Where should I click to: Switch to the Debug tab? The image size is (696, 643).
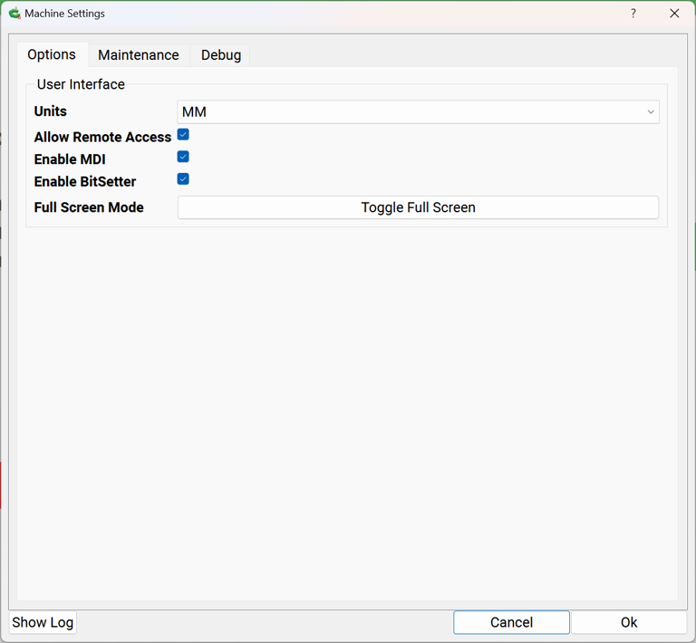[221, 55]
